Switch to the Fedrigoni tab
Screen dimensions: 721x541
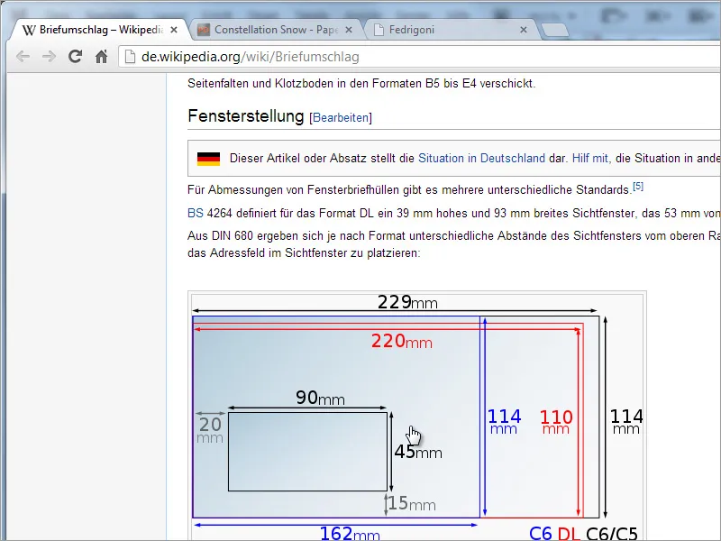451,30
